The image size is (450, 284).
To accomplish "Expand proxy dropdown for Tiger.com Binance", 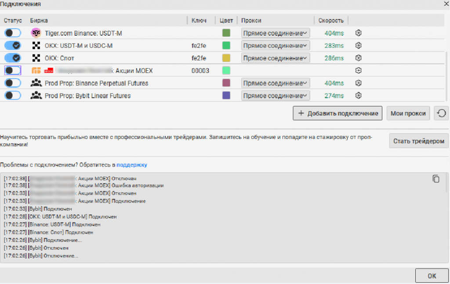I will click(x=276, y=33).
